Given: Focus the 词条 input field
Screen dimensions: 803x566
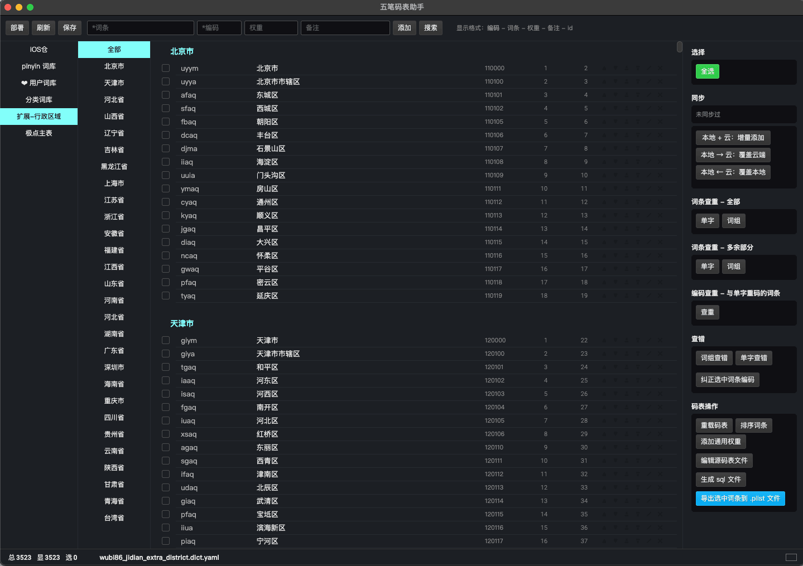Looking at the screenshot, I should point(141,28).
